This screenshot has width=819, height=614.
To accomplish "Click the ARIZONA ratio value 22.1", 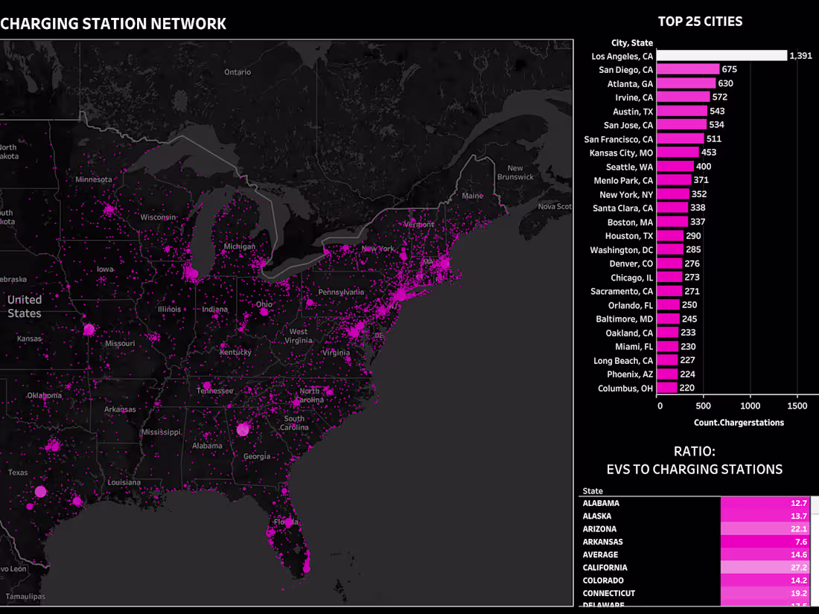I will click(x=799, y=528).
